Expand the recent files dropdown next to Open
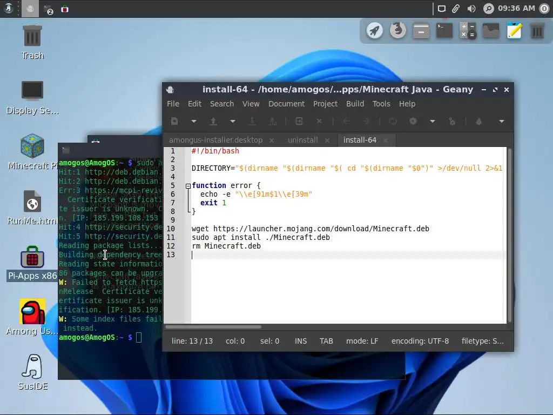 point(232,122)
